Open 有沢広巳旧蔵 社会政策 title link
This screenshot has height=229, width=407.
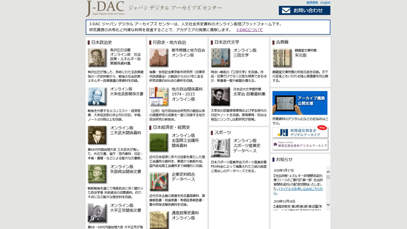(125, 57)
